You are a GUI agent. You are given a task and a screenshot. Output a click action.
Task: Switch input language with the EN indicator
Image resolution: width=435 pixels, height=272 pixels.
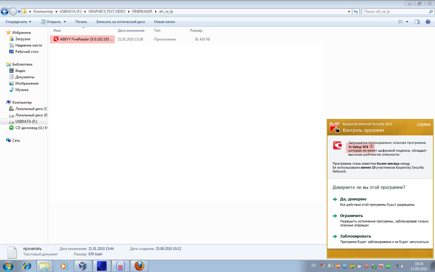(x=314, y=266)
